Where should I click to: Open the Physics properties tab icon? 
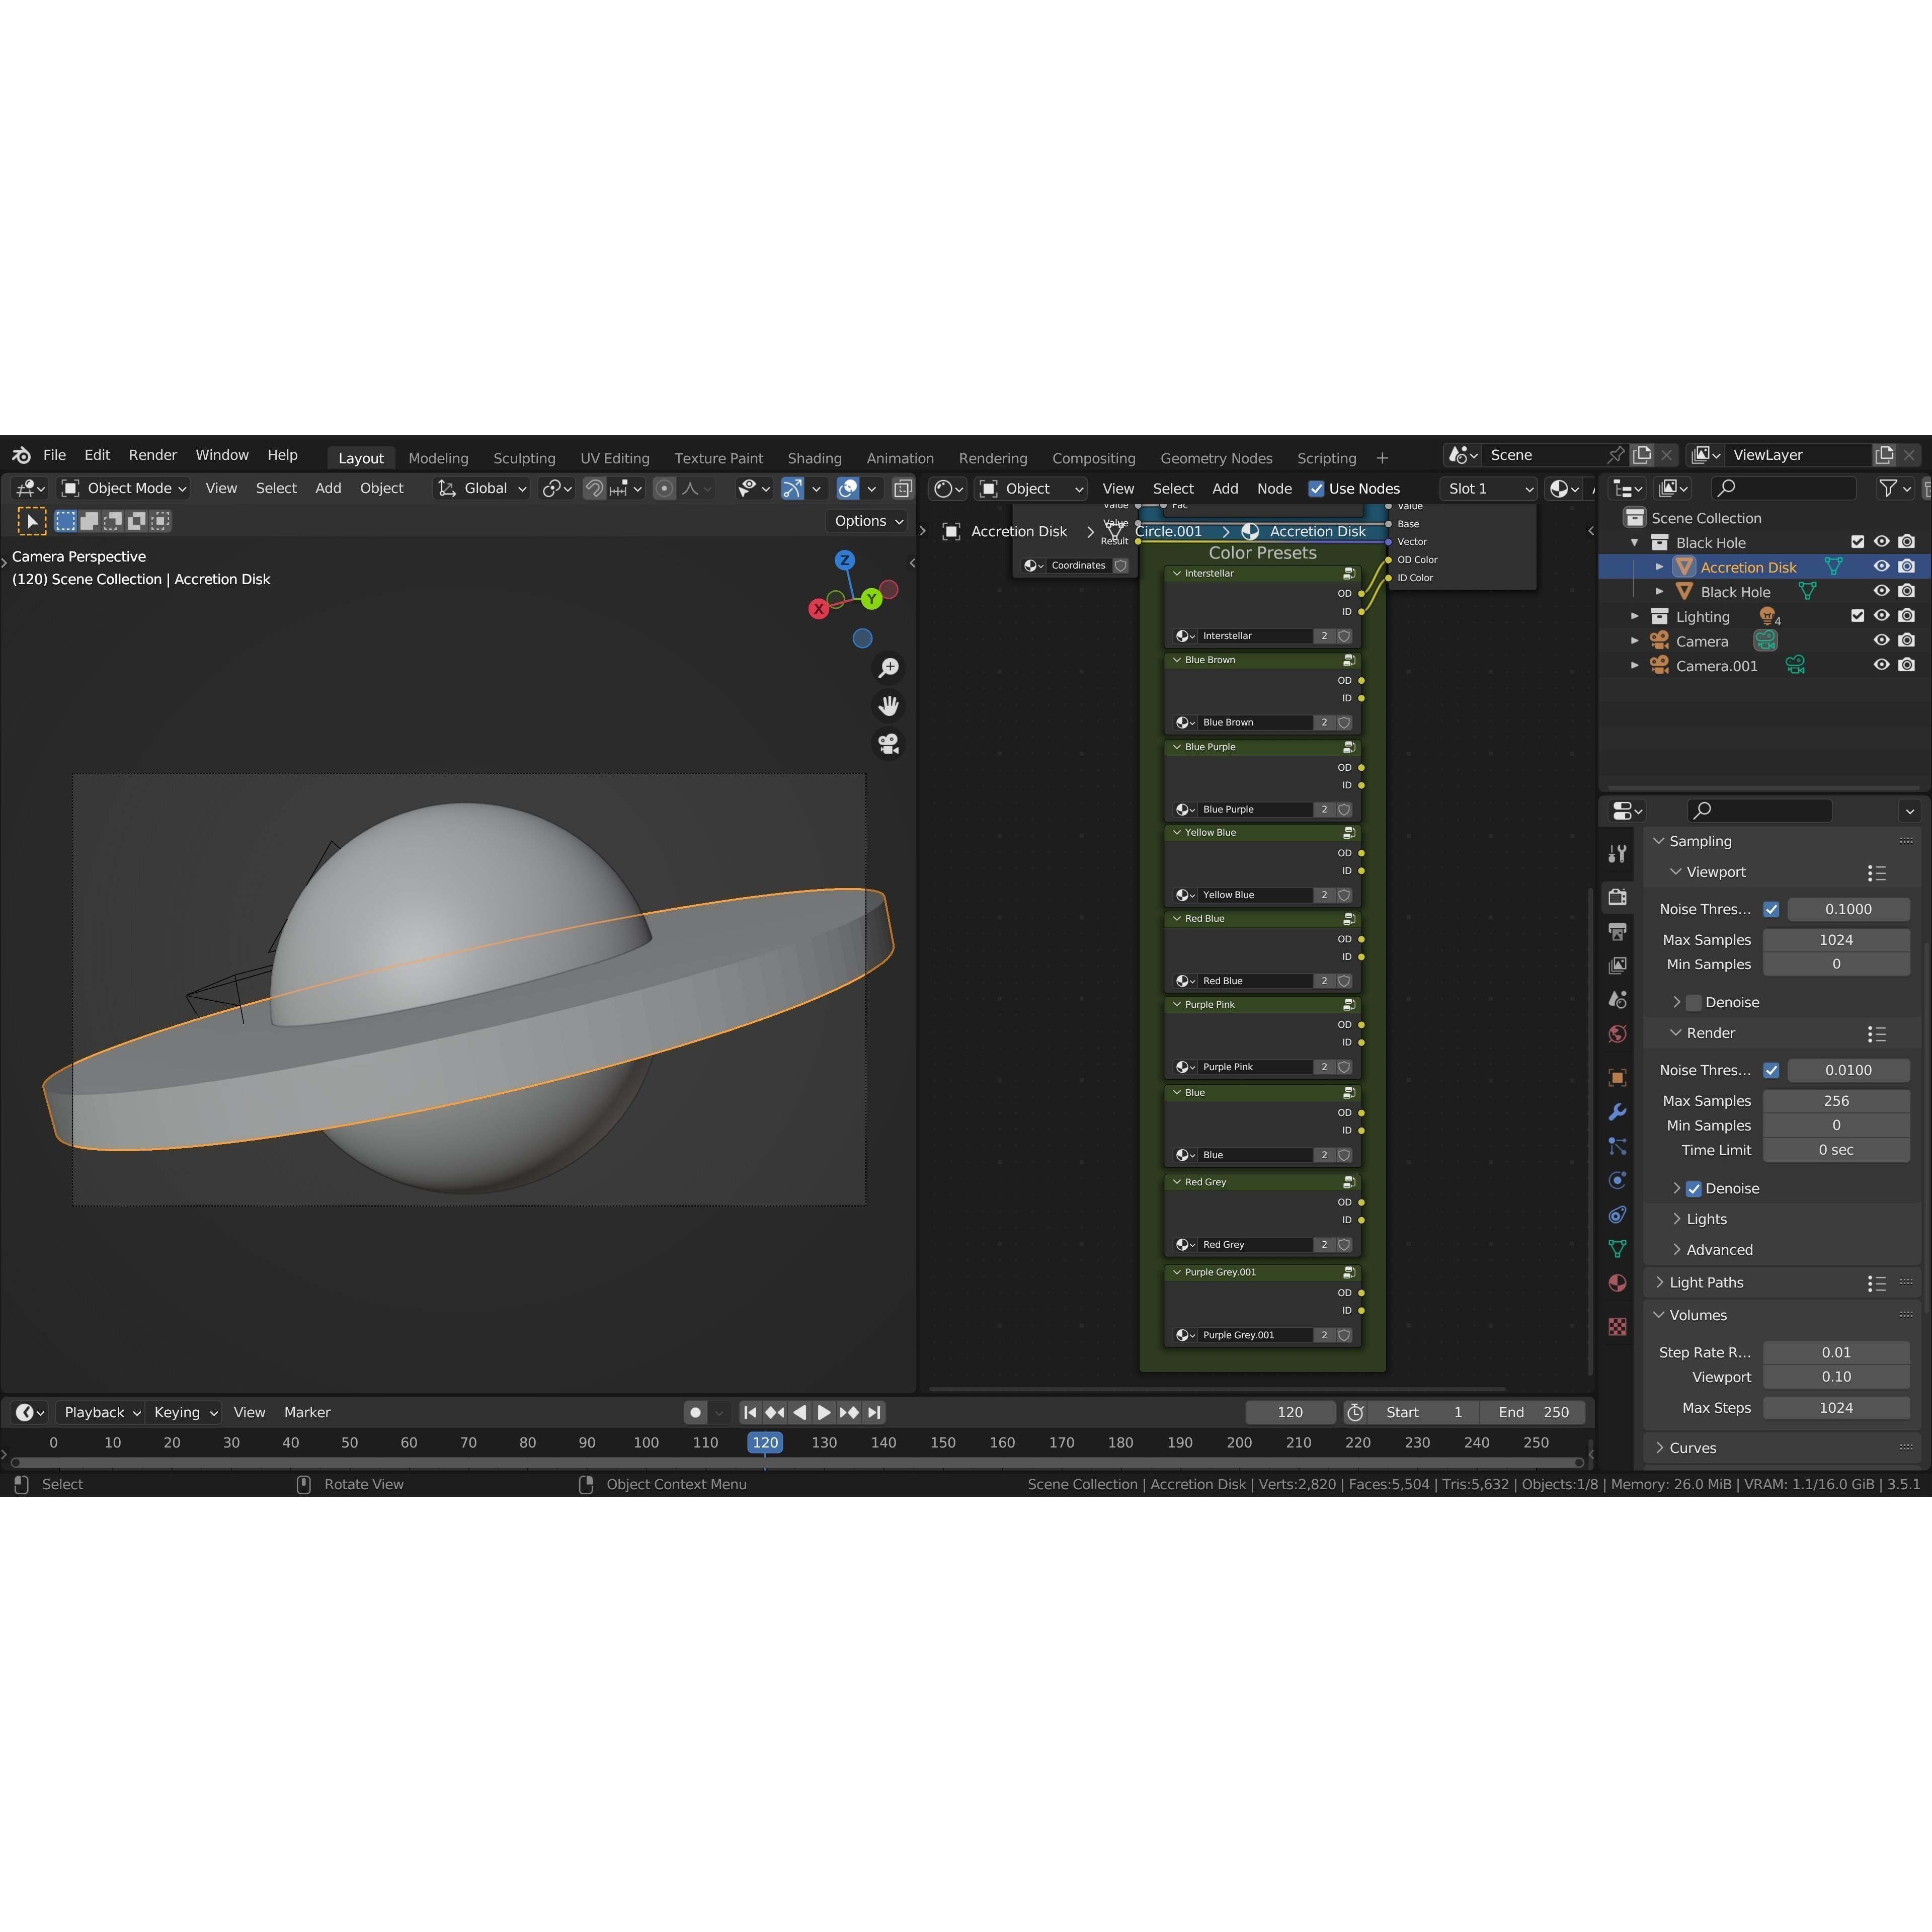[1617, 1180]
